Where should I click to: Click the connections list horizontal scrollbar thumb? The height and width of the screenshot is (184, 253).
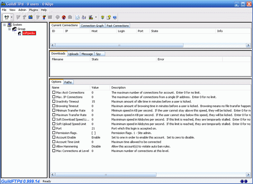[119, 45]
